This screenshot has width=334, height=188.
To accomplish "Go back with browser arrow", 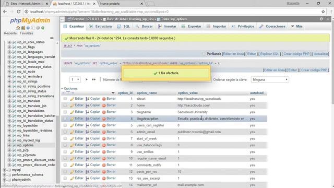I will pyautogui.click(x=5, y=11).
